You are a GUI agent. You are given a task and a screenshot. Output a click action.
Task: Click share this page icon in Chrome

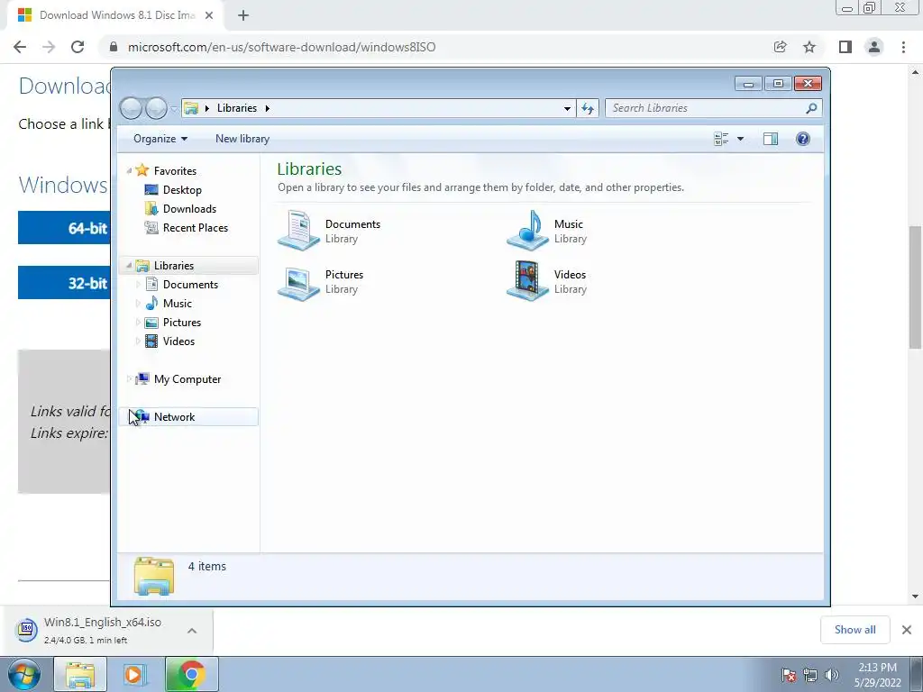780,47
